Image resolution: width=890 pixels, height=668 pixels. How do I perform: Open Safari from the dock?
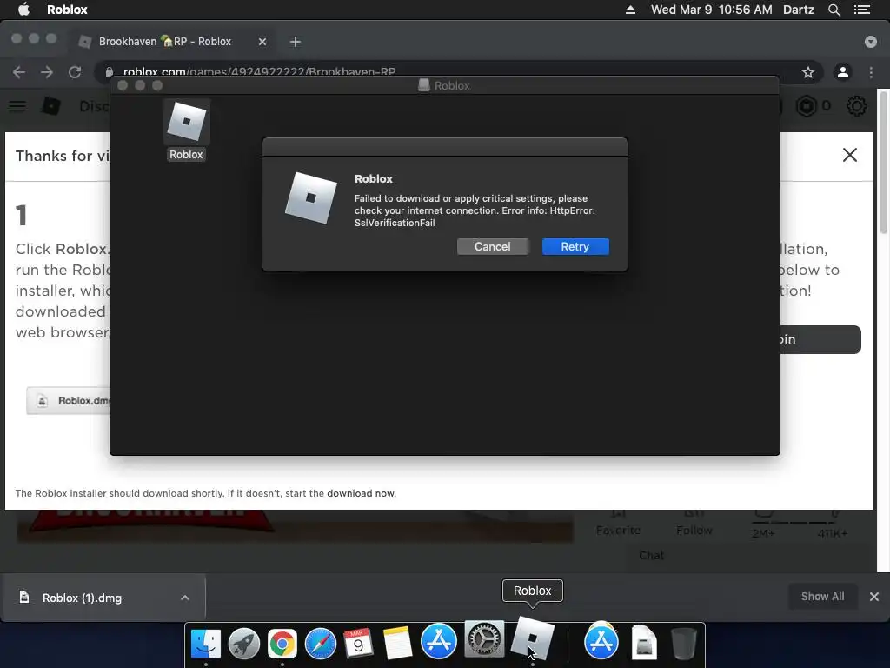click(321, 643)
